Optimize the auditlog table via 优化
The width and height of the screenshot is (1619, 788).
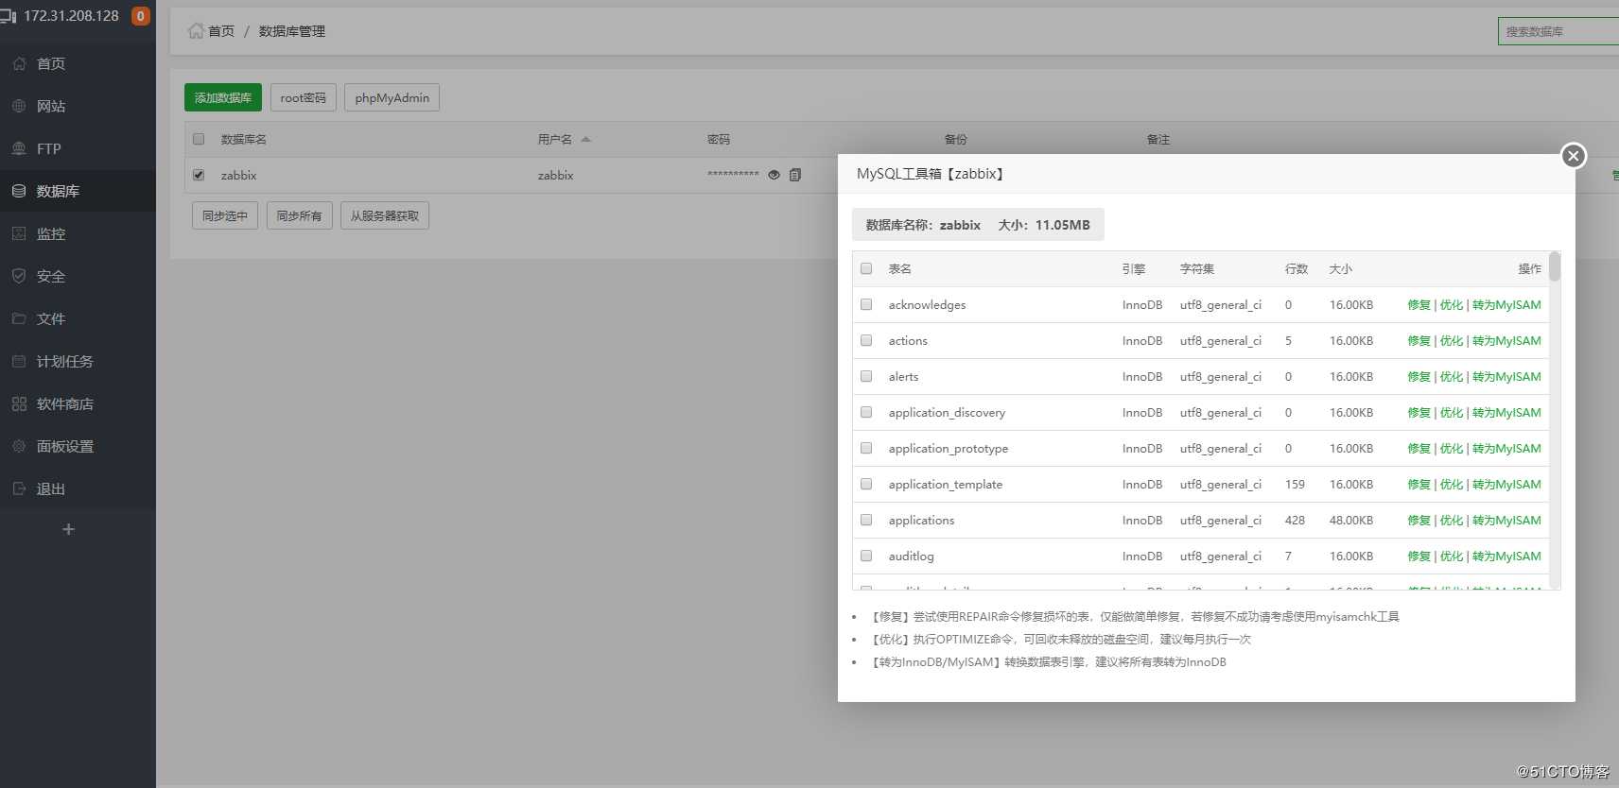(x=1451, y=556)
